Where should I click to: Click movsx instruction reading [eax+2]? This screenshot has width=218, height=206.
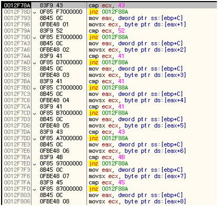[137, 50]
